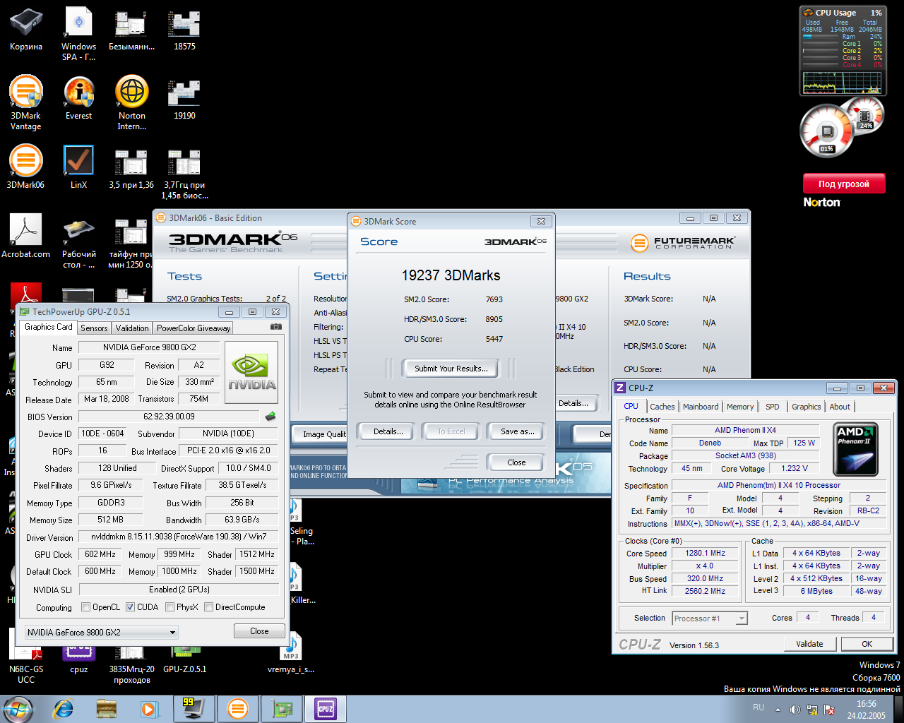Open the NVIDIA GeForce 9800 GX2 card dropdown
Screen dimensions: 904x723
(101, 632)
